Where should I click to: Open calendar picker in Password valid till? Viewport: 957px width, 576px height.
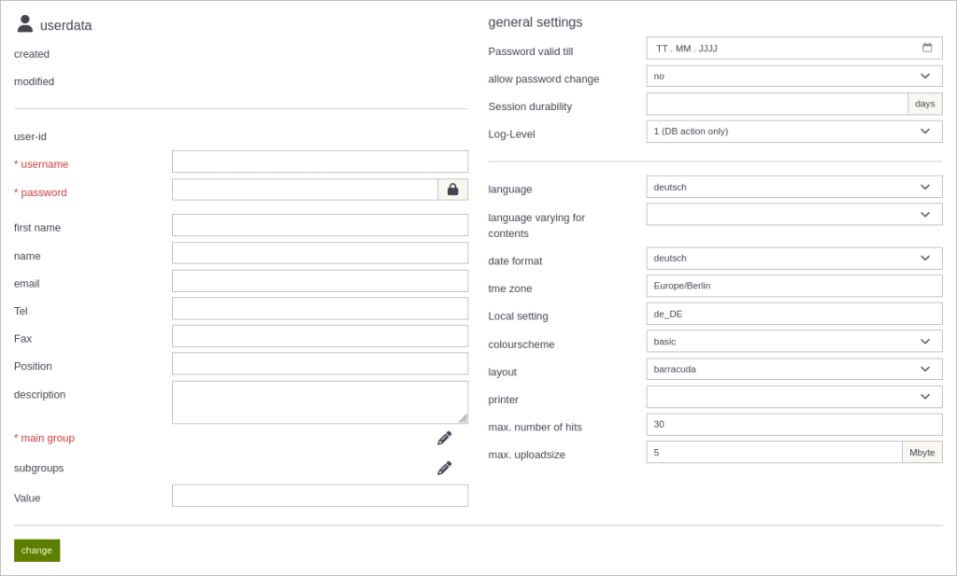[x=927, y=48]
